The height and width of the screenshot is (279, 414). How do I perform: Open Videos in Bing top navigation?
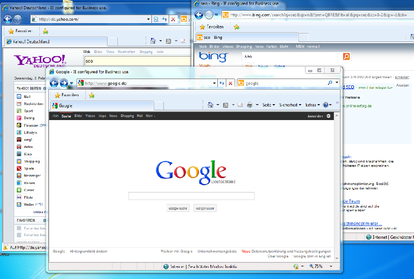click(228, 46)
